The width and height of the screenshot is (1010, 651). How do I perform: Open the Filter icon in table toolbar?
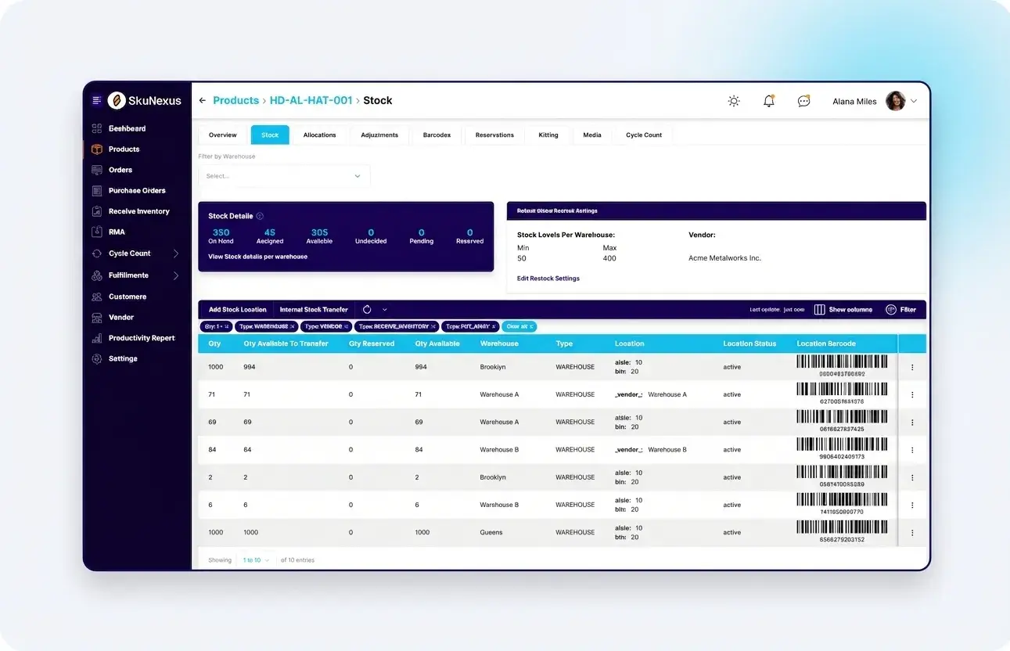click(891, 310)
